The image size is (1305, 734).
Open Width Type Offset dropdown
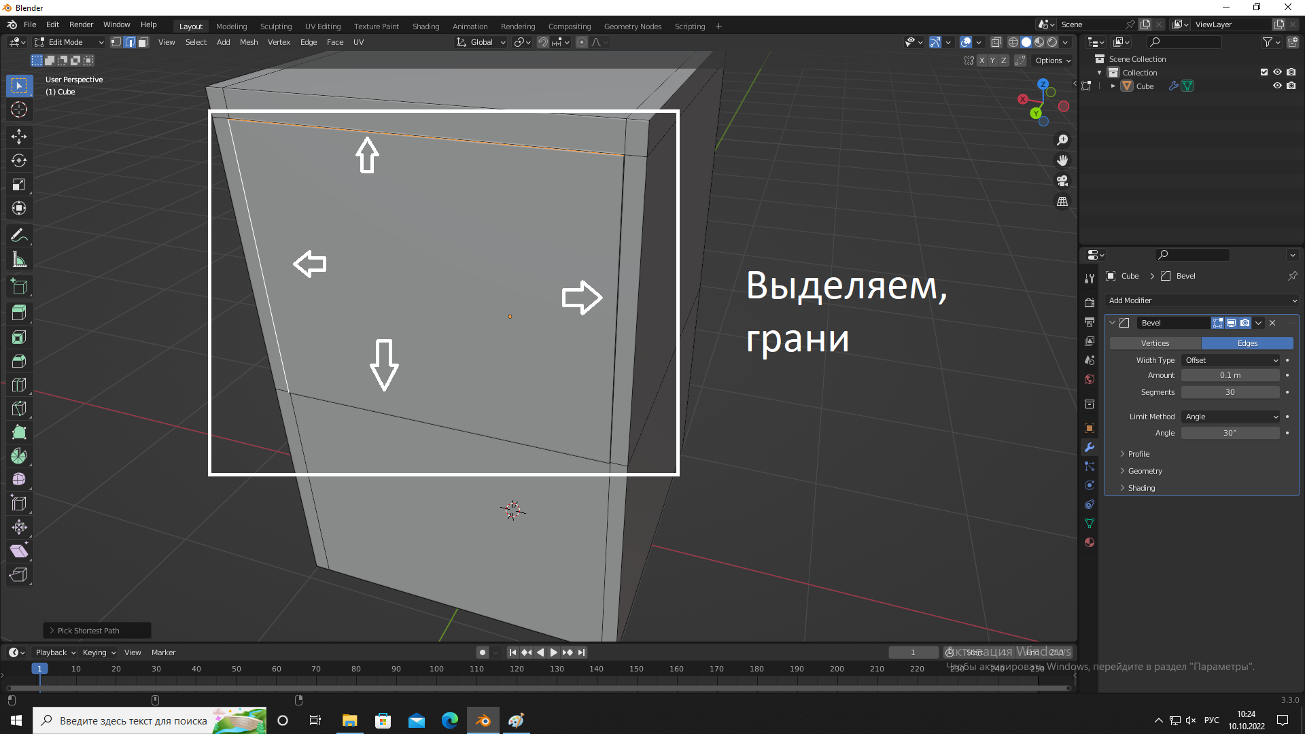coord(1232,360)
